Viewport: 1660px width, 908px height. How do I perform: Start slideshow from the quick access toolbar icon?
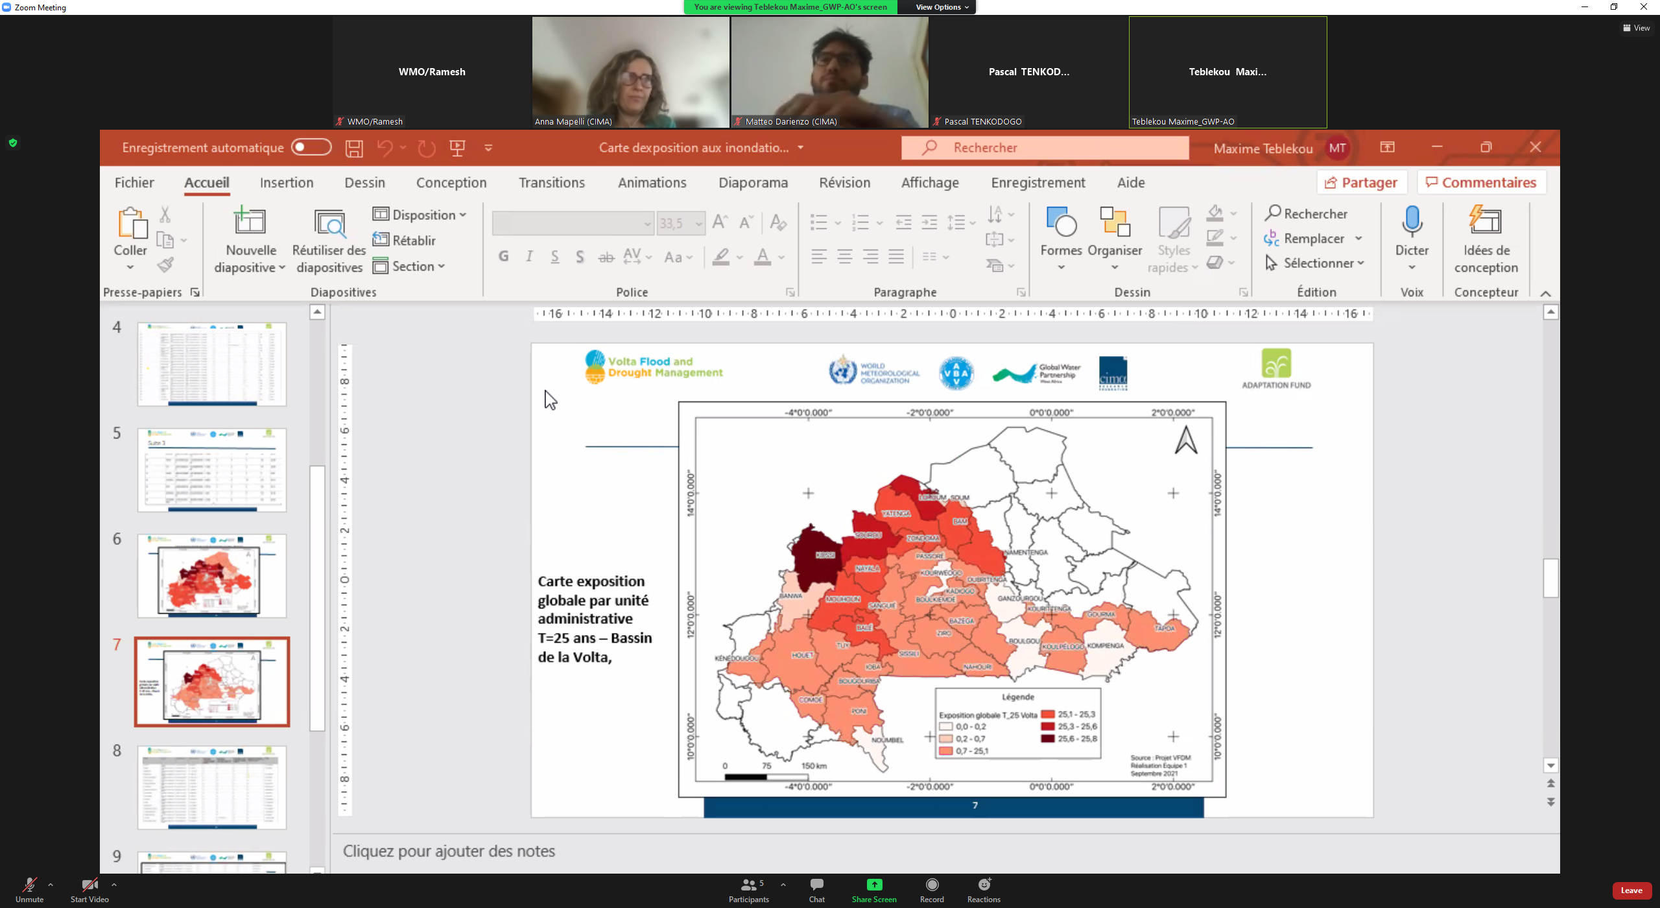pyautogui.click(x=457, y=149)
